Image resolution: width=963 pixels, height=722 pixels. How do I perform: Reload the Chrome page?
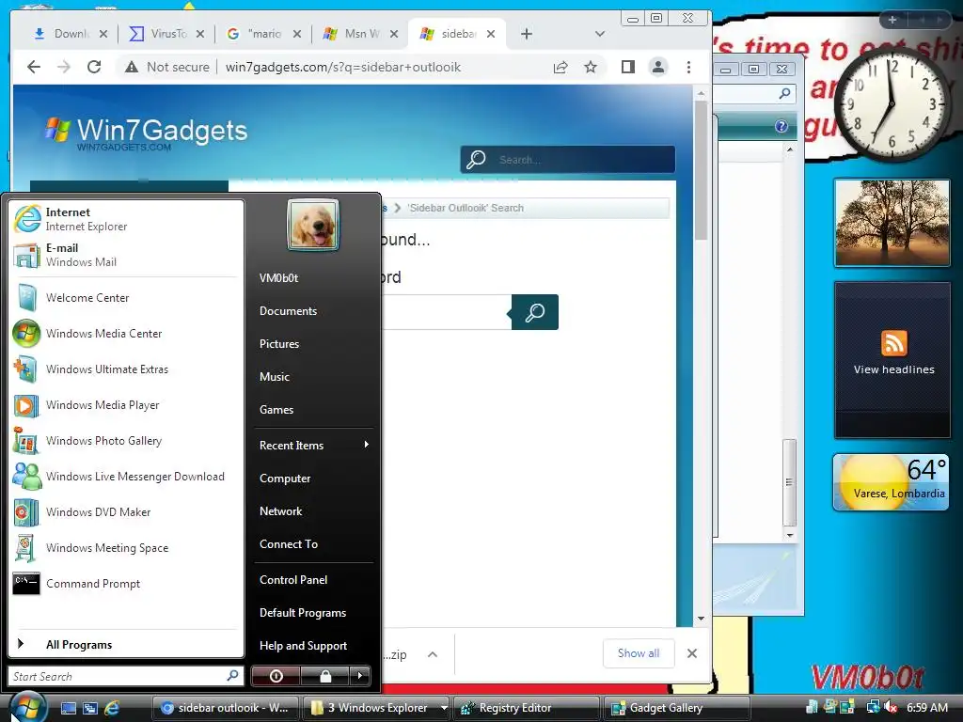click(94, 67)
